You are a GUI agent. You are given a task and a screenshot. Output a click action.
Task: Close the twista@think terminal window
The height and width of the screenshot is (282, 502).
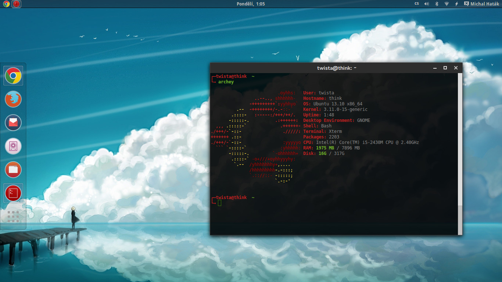coord(456,68)
